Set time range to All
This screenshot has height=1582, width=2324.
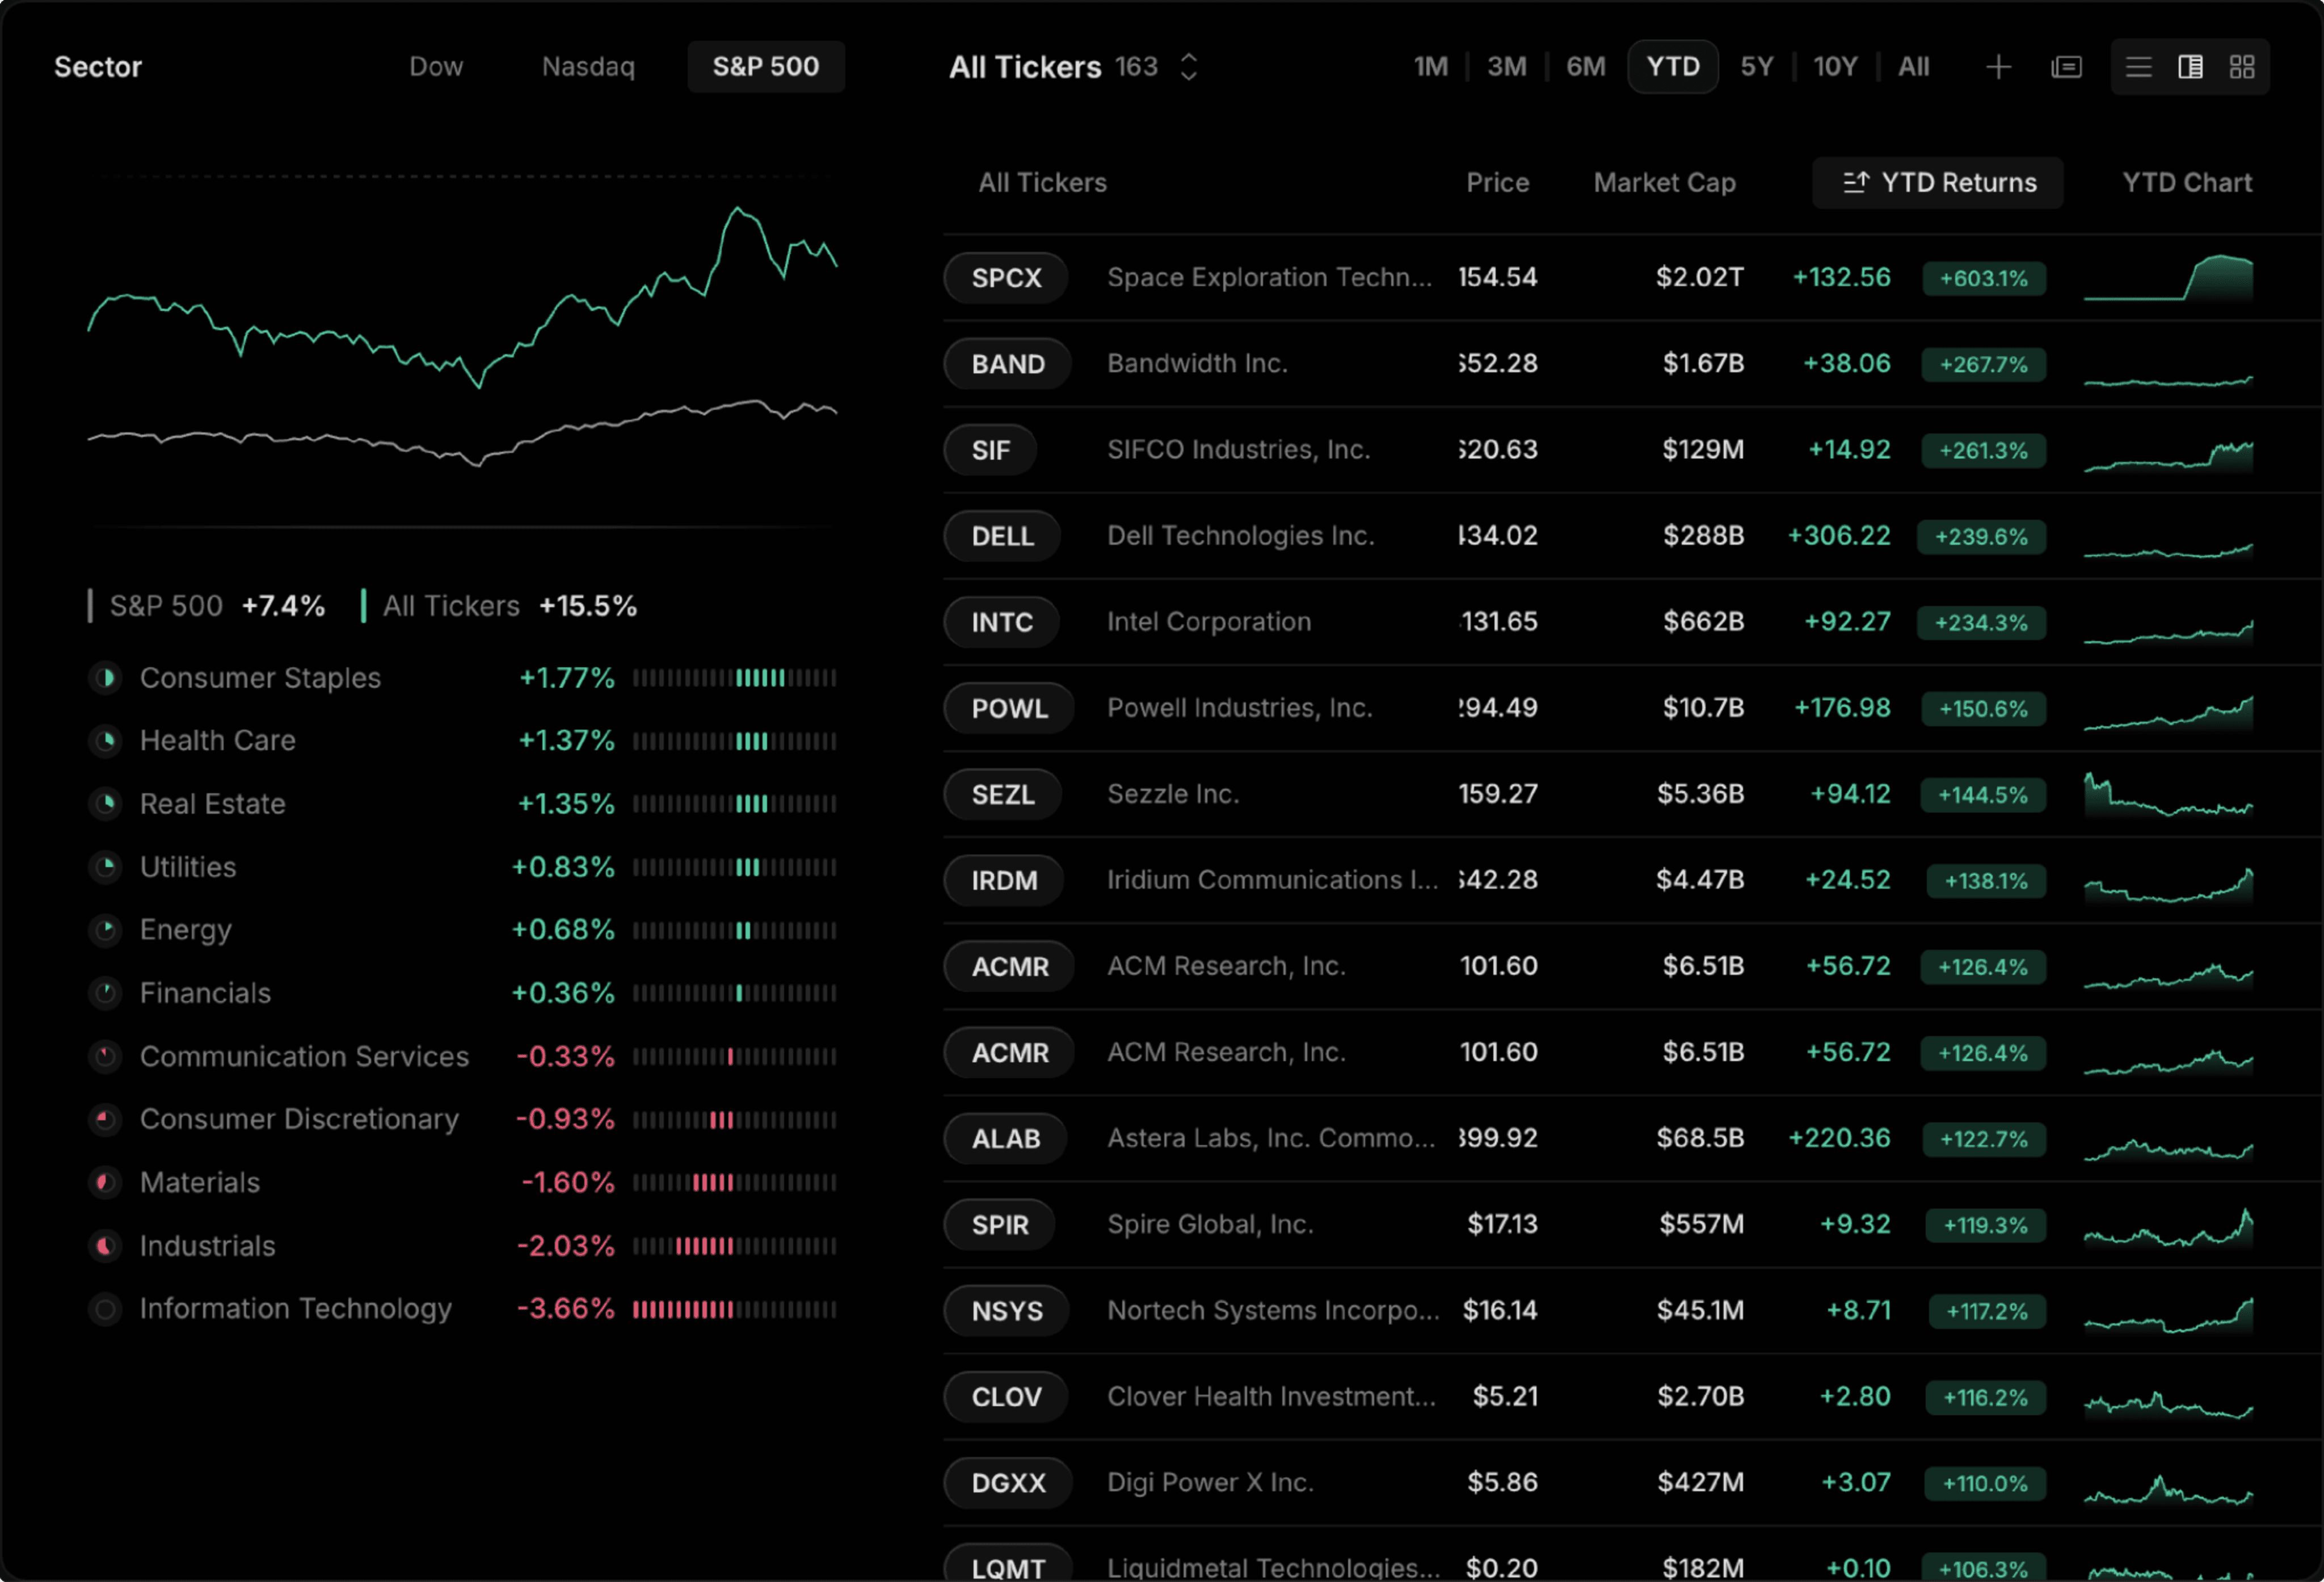tap(1914, 67)
